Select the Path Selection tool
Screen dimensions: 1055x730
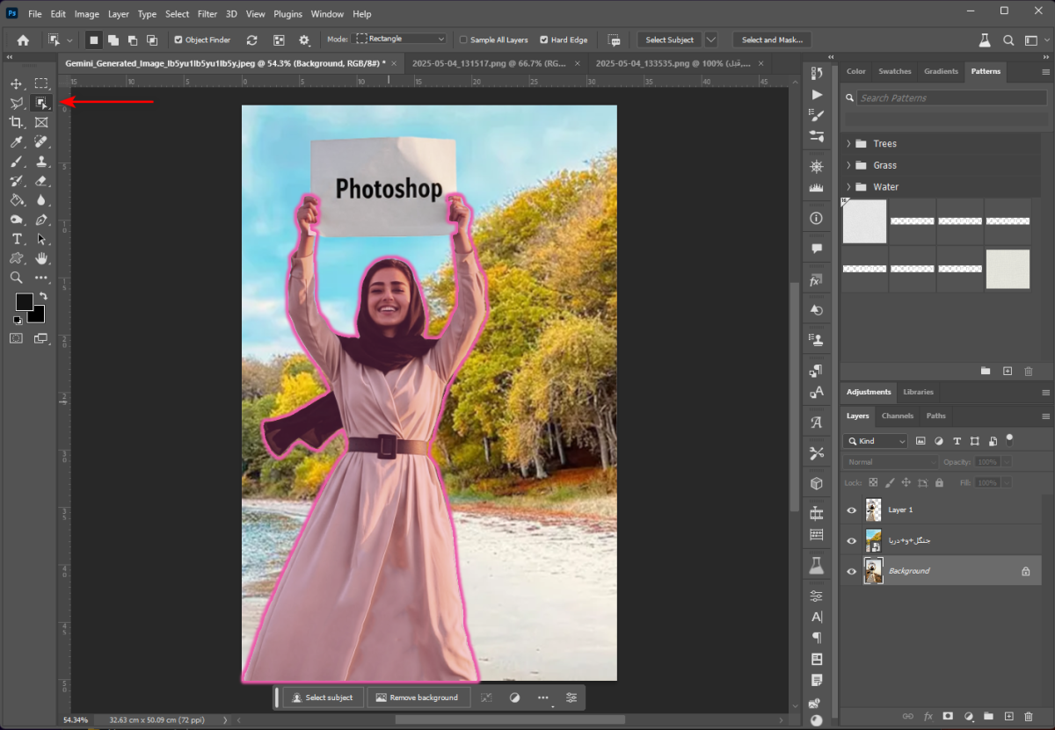pyautogui.click(x=41, y=239)
